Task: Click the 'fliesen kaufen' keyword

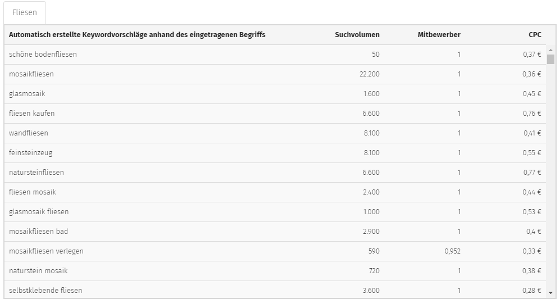Action: (x=32, y=113)
